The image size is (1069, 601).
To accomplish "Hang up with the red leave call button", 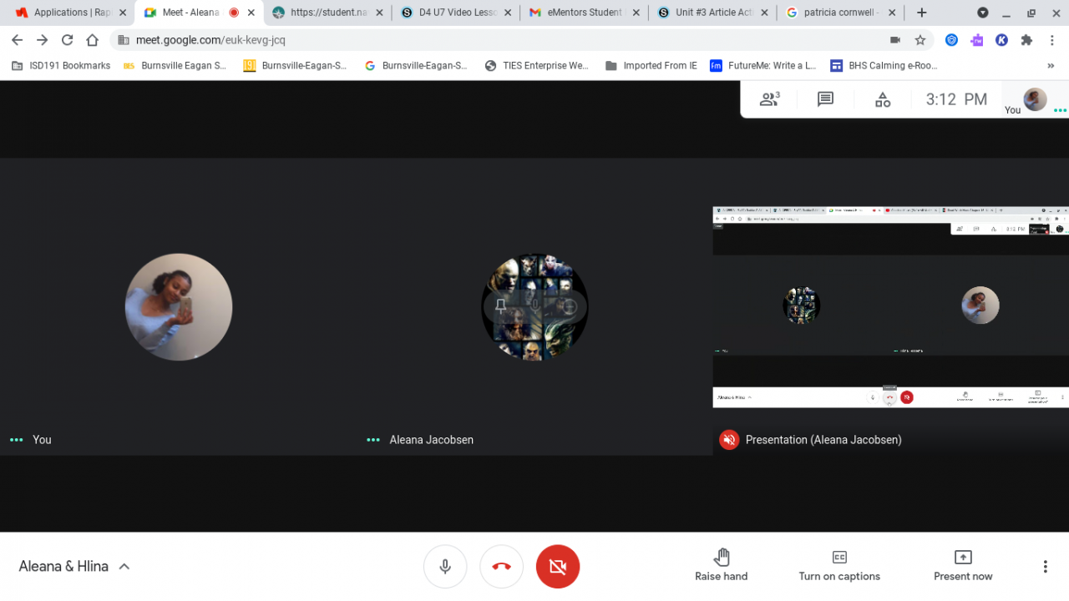I will tap(501, 567).
